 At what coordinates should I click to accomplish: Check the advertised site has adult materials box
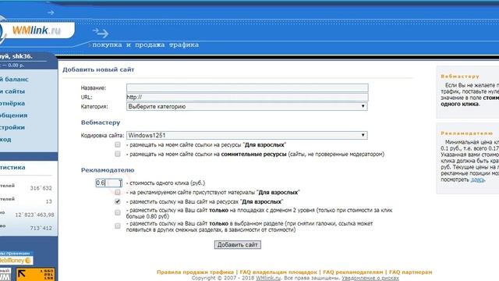click(x=118, y=192)
